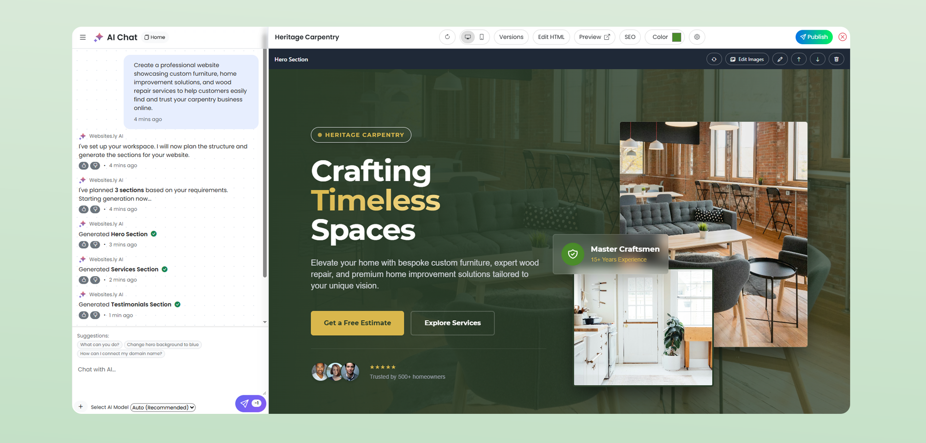Move Hero Section down with arrow icon
Viewport: 926px width, 443px height.
click(x=818, y=59)
